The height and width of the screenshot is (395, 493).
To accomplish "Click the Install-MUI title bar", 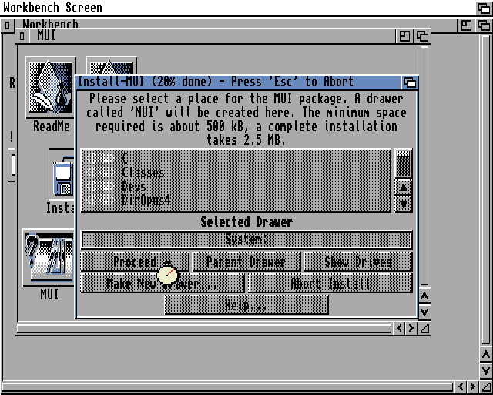I will pos(239,83).
